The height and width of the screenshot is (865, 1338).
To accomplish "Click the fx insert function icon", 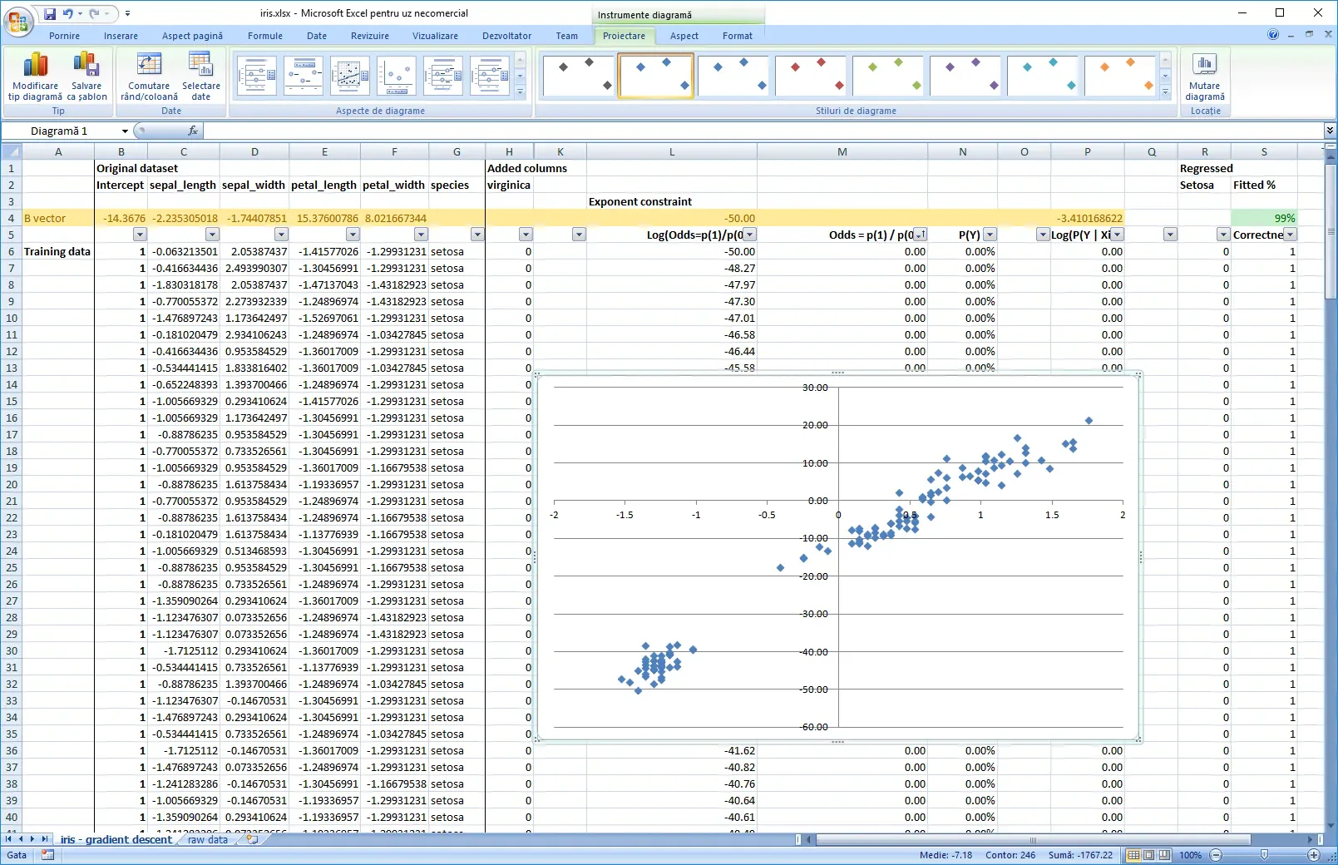I will [193, 131].
